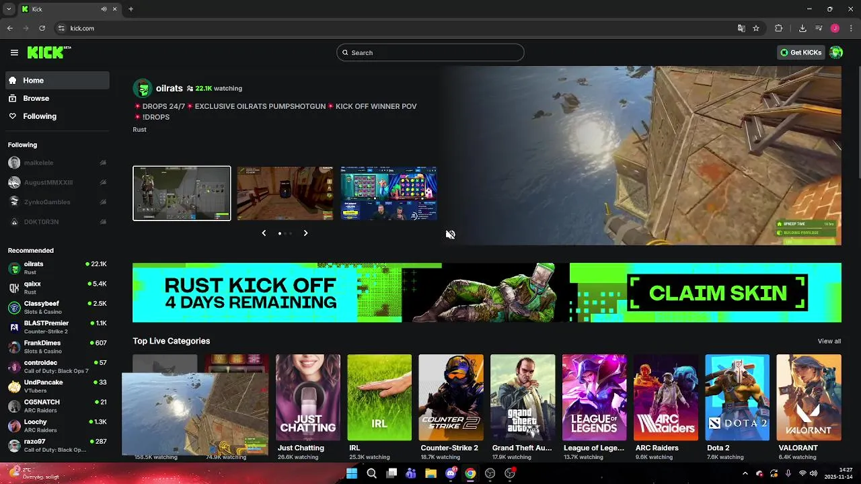Open Following in the sidebar
Screen dimensions: 861x484
(57, 116)
